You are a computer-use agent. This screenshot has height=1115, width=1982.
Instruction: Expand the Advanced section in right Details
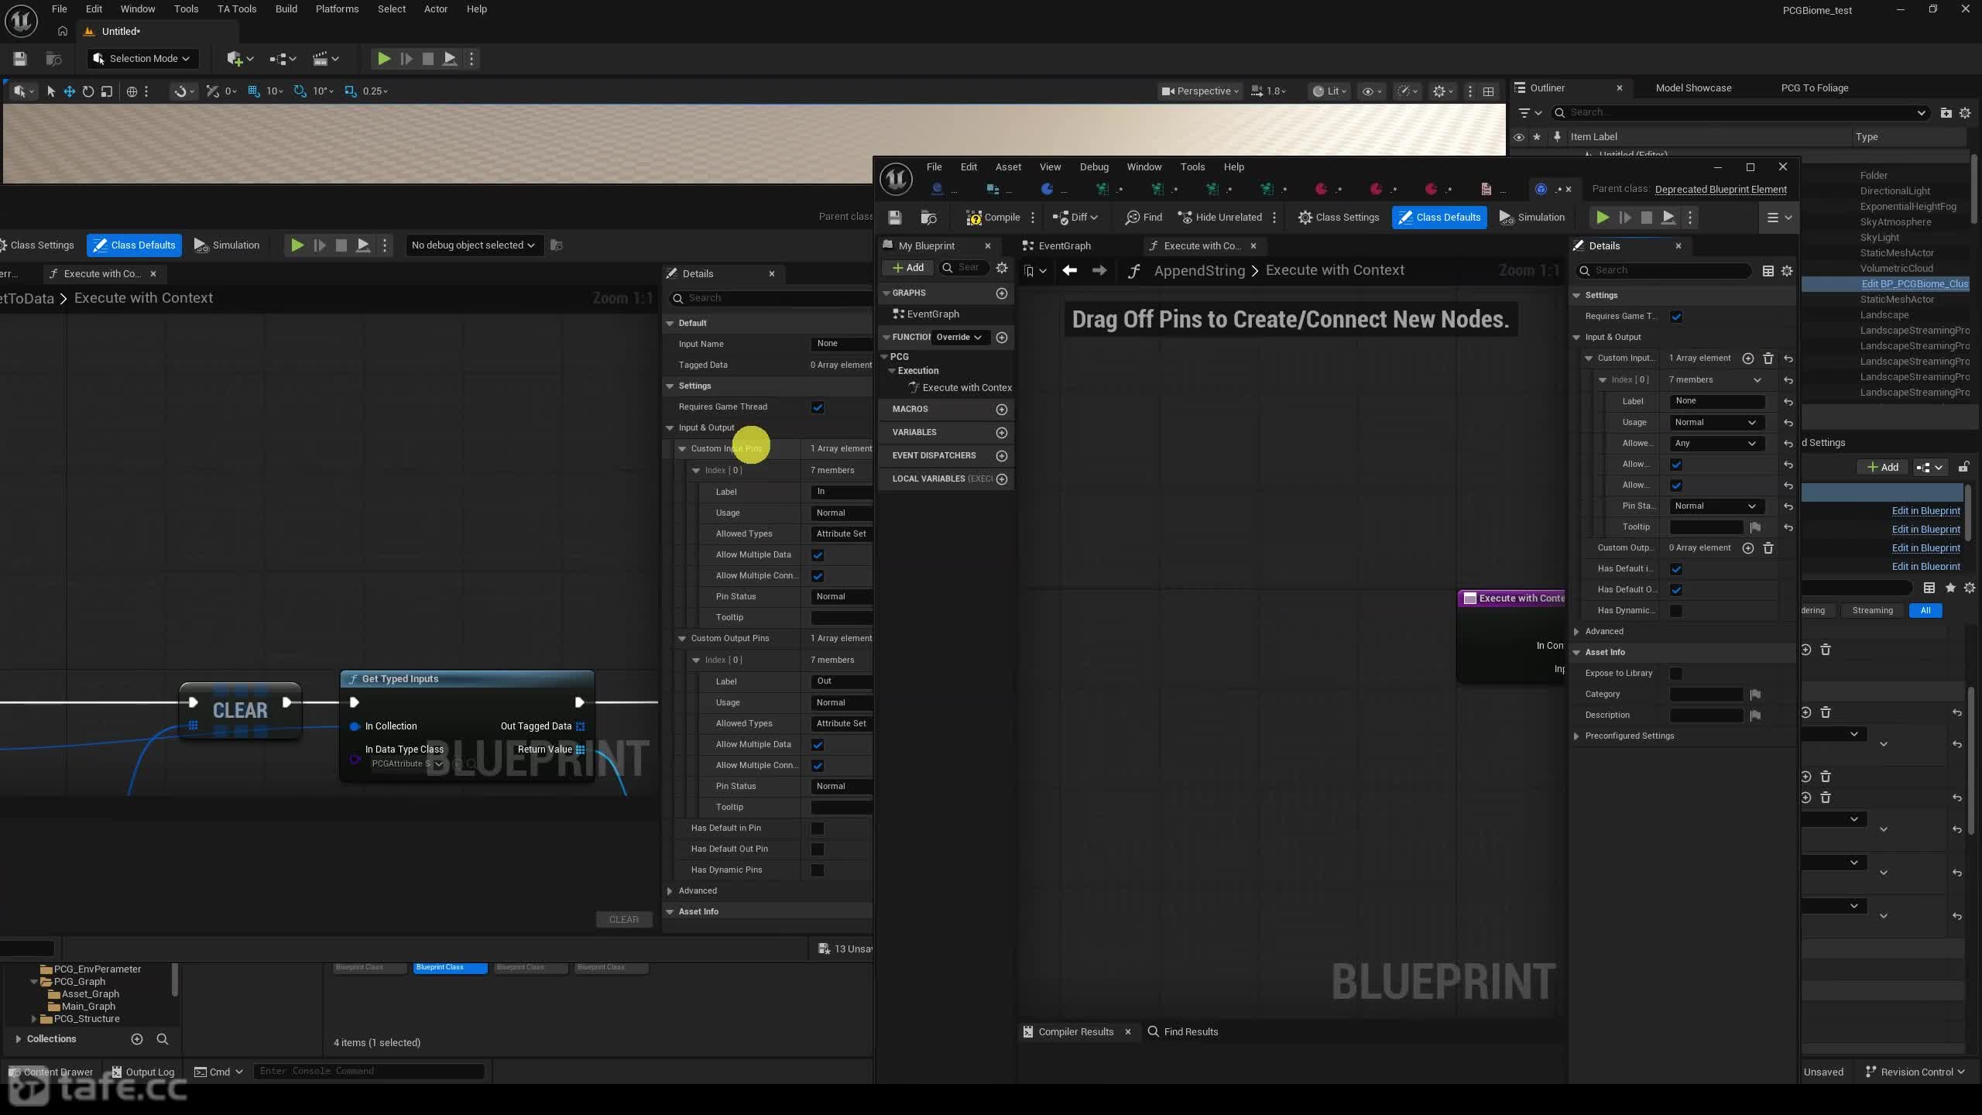tap(1603, 631)
